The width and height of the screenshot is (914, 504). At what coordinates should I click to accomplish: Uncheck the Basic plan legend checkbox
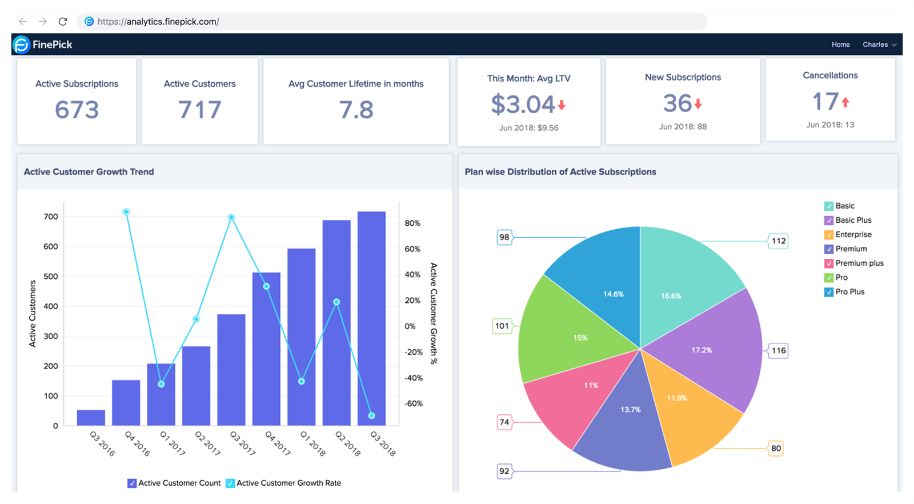point(829,206)
